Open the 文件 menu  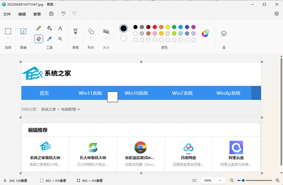tap(7, 14)
